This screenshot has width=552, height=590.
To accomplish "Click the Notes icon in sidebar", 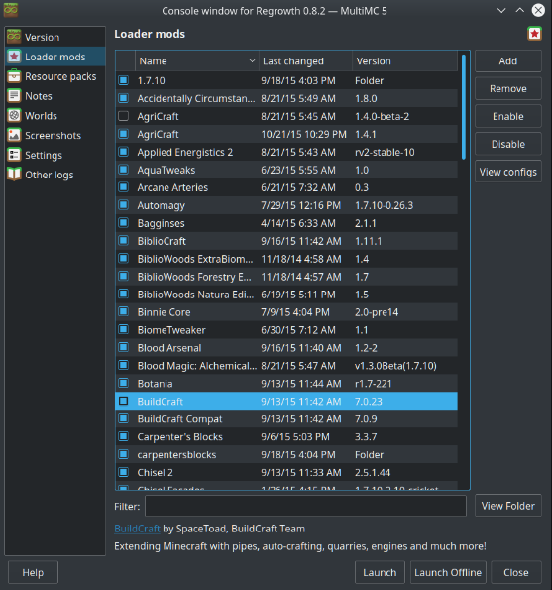I will (14, 95).
